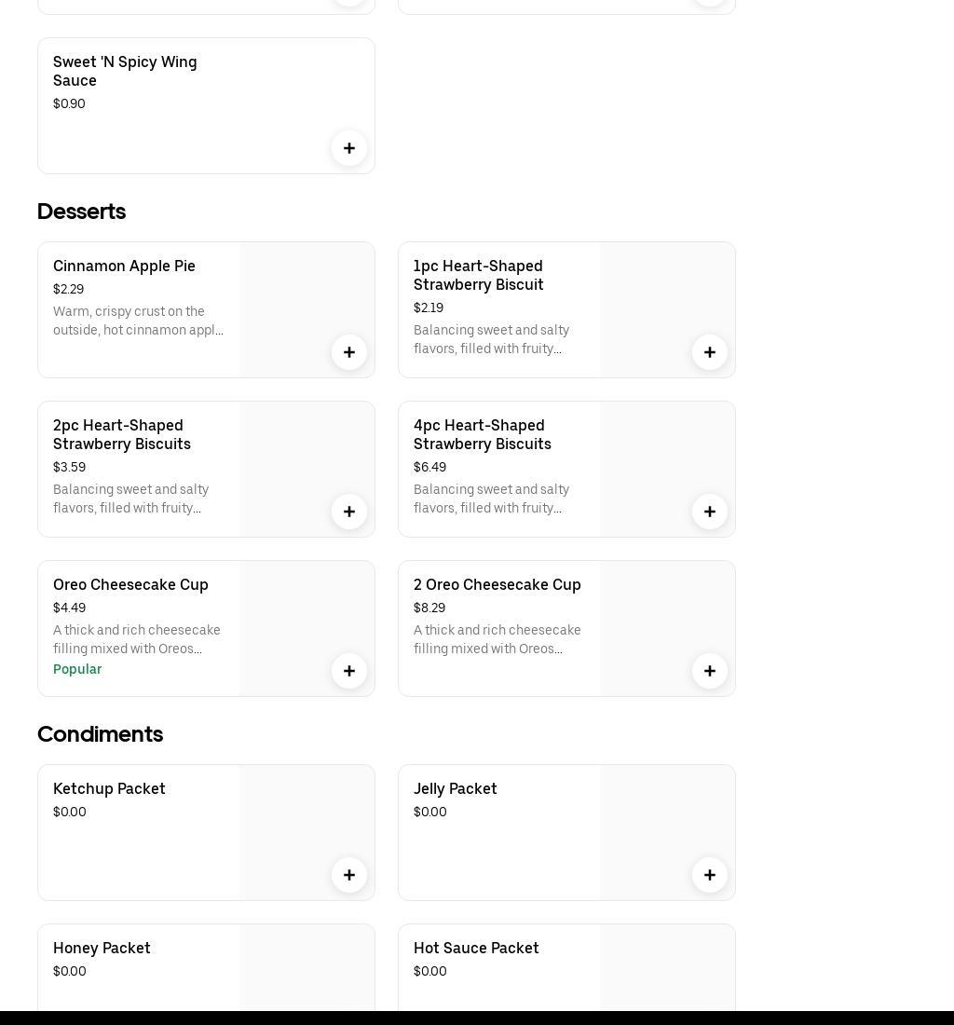Open the Hot Sauce Packet item
This screenshot has width=954, height=1025.
tap(476, 949)
